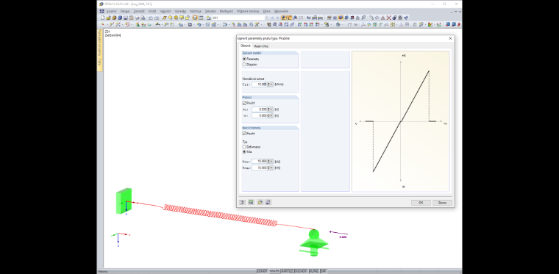Screen dimensions: 559x274
Task: Click the green nodal support at the member end
Action: [314, 242]
